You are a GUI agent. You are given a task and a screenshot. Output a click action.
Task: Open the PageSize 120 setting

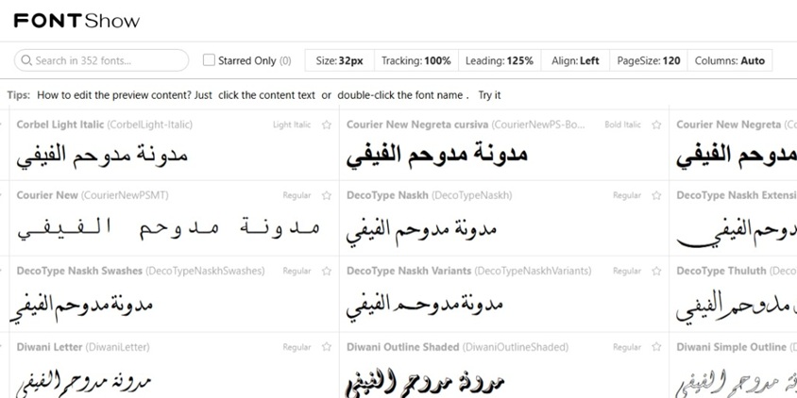(x=648, y=60)
